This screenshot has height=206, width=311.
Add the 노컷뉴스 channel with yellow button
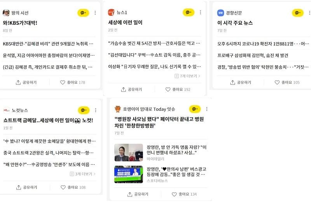pos(84,110)
